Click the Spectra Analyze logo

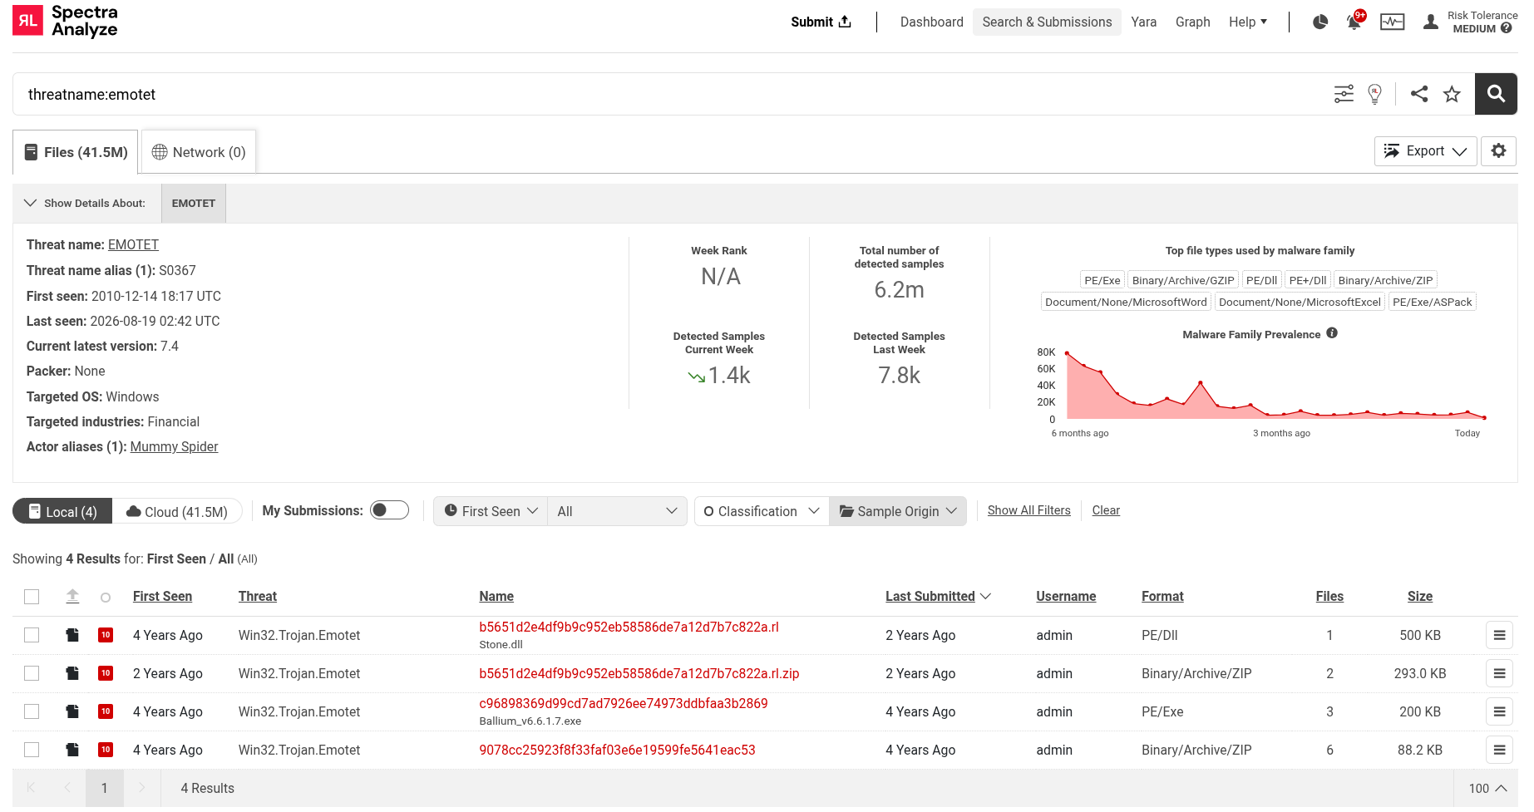pyautogui.click(x=66, y=22)
